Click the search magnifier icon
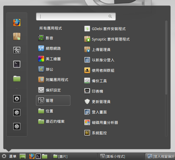Viewport: 175px width, 160px height. pos(110,16)
